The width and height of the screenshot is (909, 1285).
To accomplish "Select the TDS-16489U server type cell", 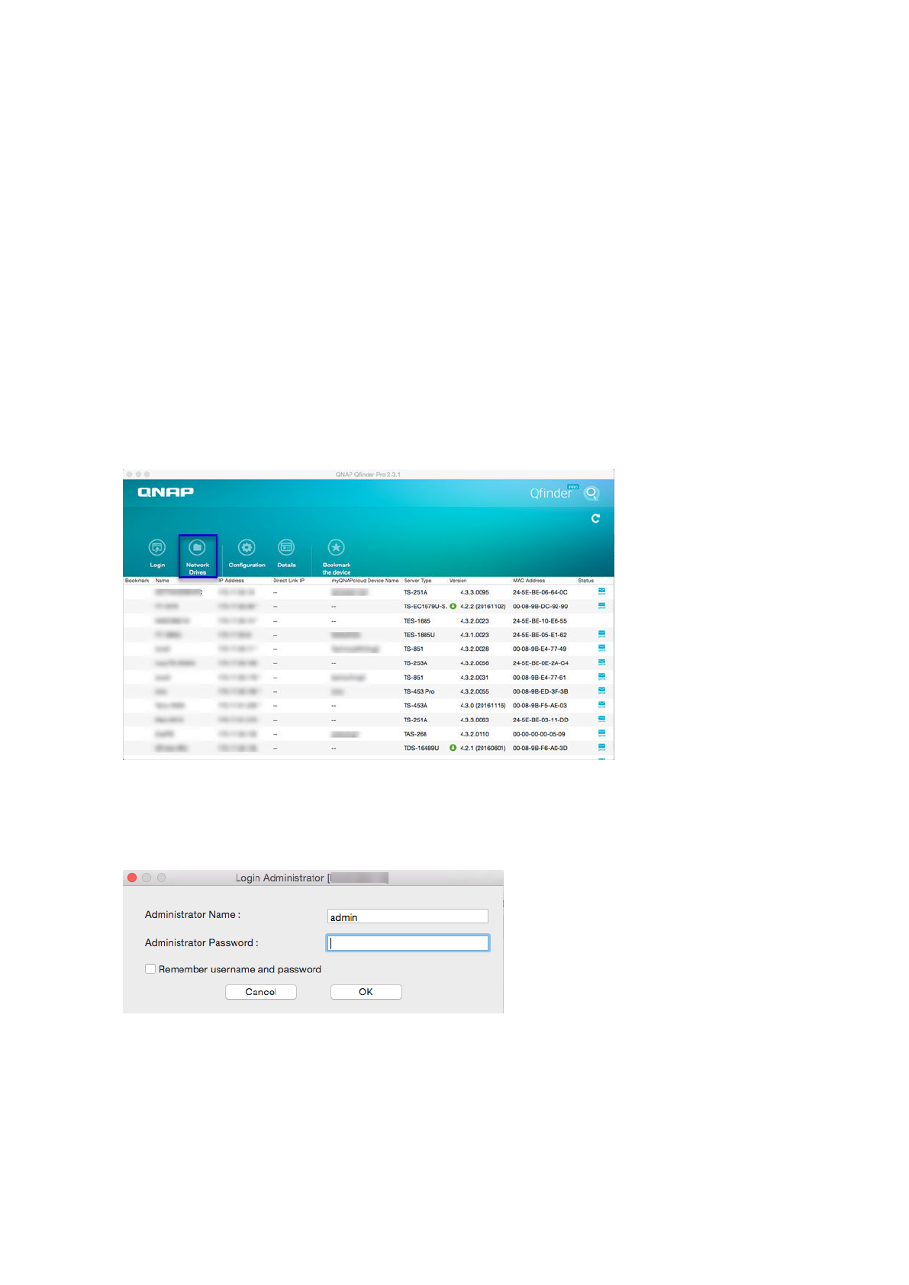I will tap(421, 749).
